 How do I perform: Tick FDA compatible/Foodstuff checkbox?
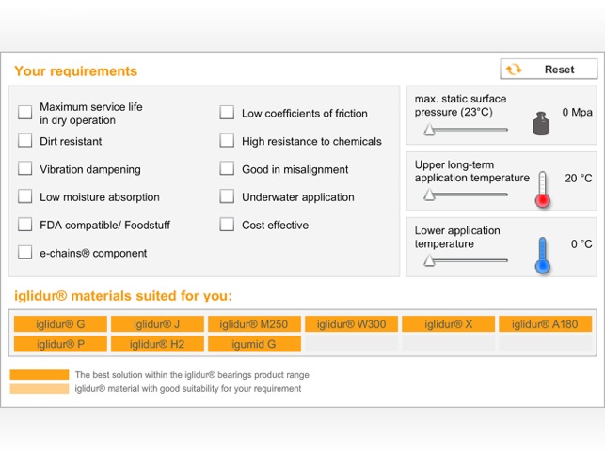(25, 225)
